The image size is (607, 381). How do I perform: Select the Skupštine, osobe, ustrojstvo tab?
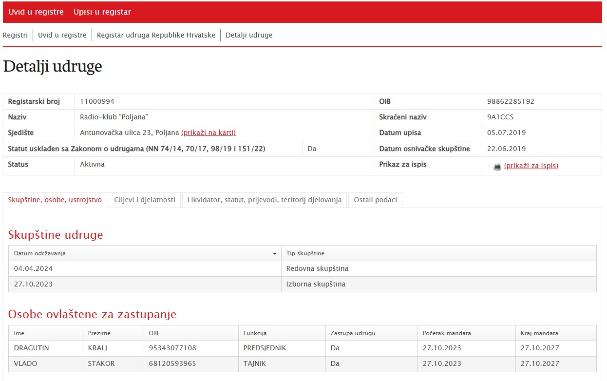coord(55,200)
